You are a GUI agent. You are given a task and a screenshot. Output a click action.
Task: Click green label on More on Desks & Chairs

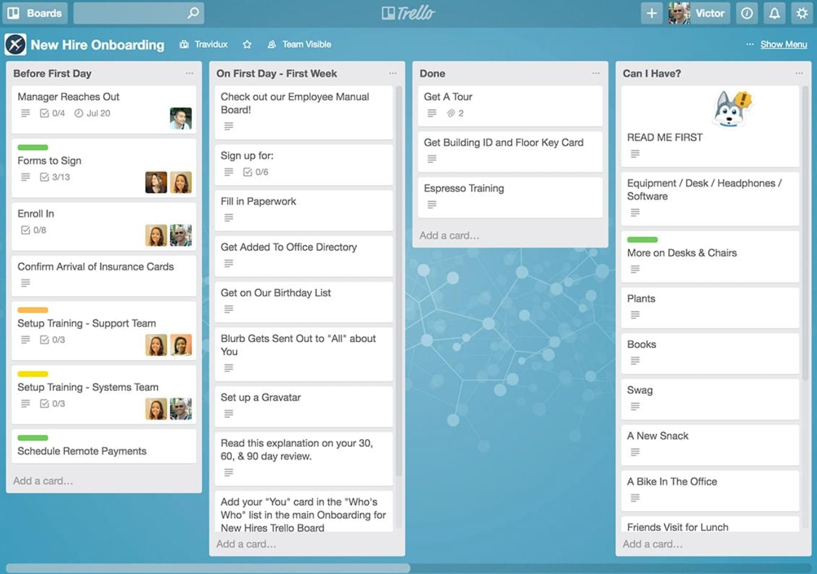click(643, 240)
